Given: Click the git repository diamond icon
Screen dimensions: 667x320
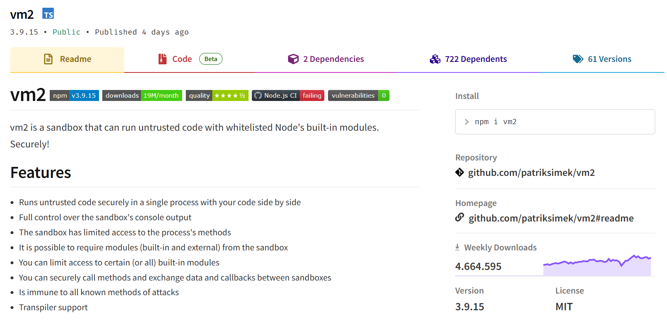Looking at the screenshot, I should point(460,173).
